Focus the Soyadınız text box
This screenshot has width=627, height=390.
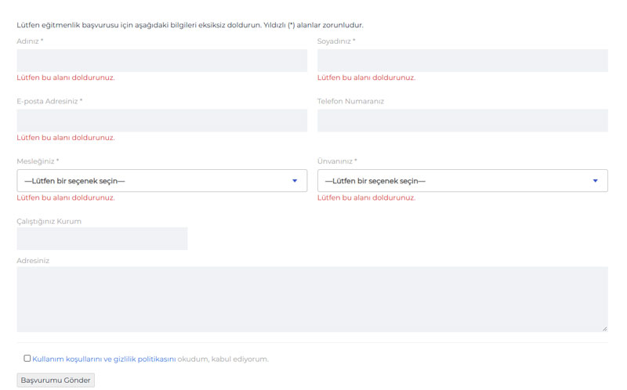[462, 61]
